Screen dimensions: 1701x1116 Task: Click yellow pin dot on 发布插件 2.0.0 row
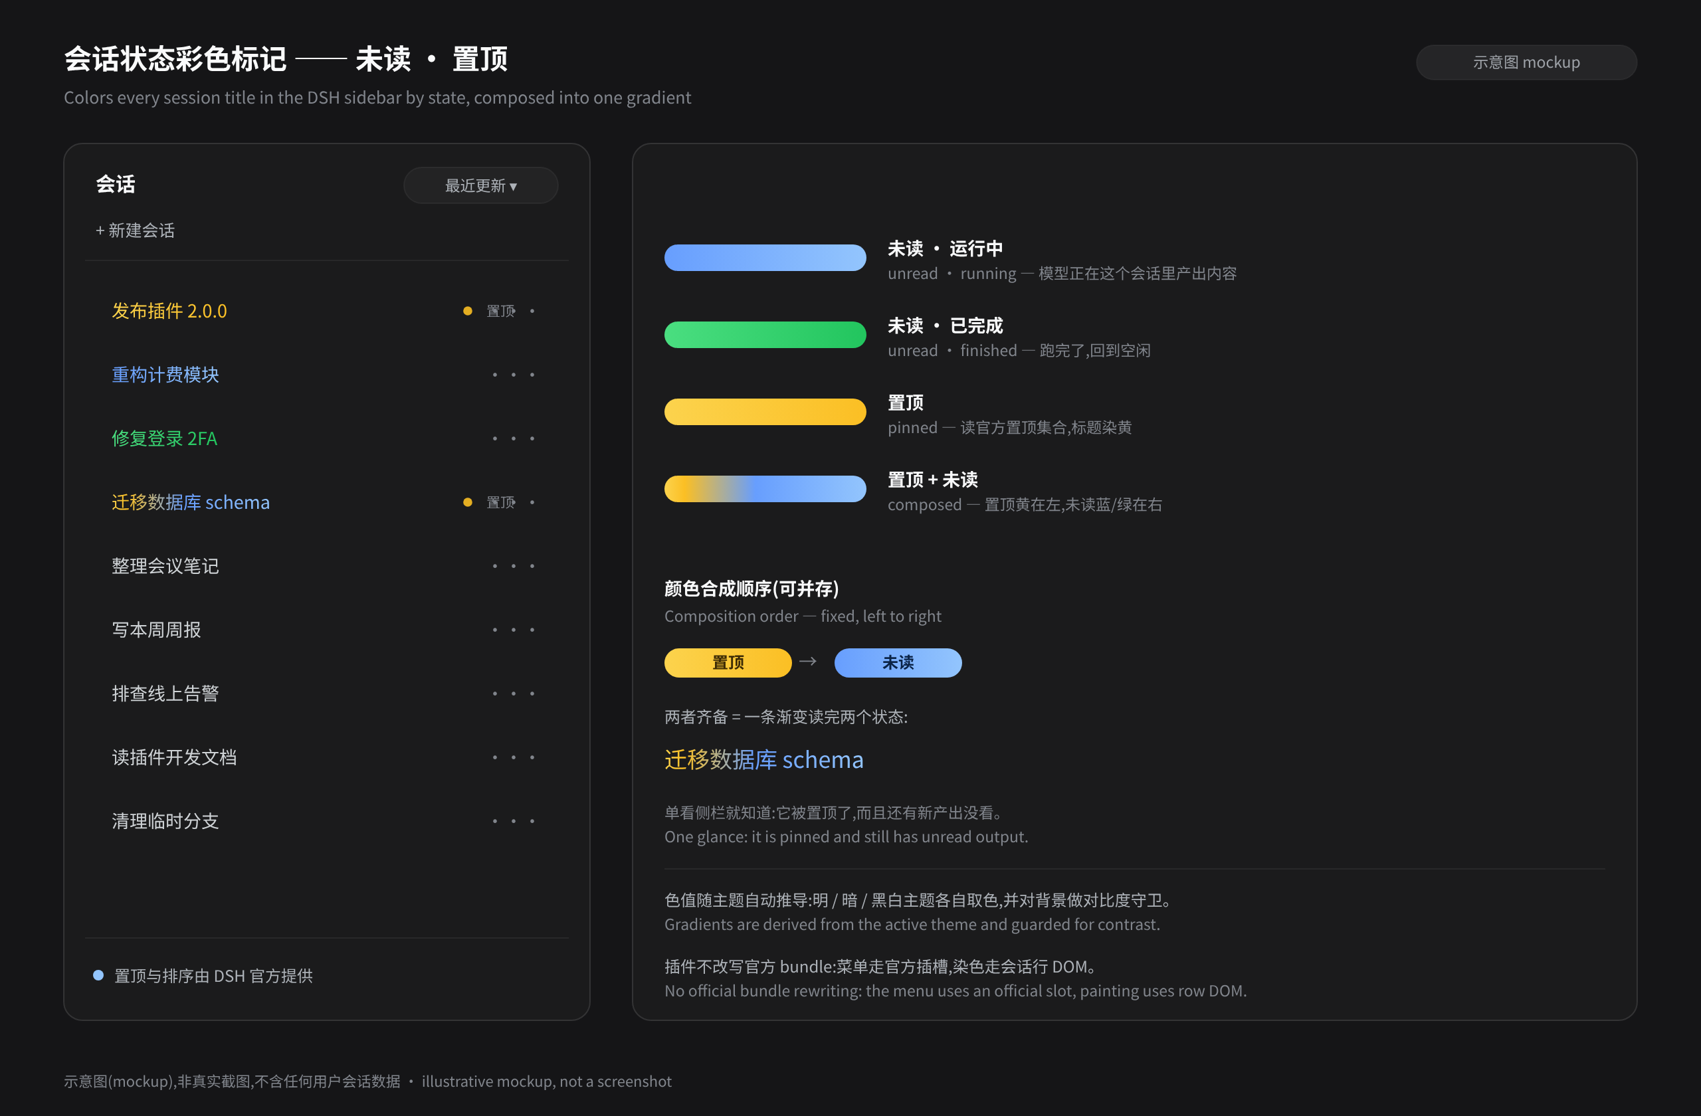tap(467, 311)
